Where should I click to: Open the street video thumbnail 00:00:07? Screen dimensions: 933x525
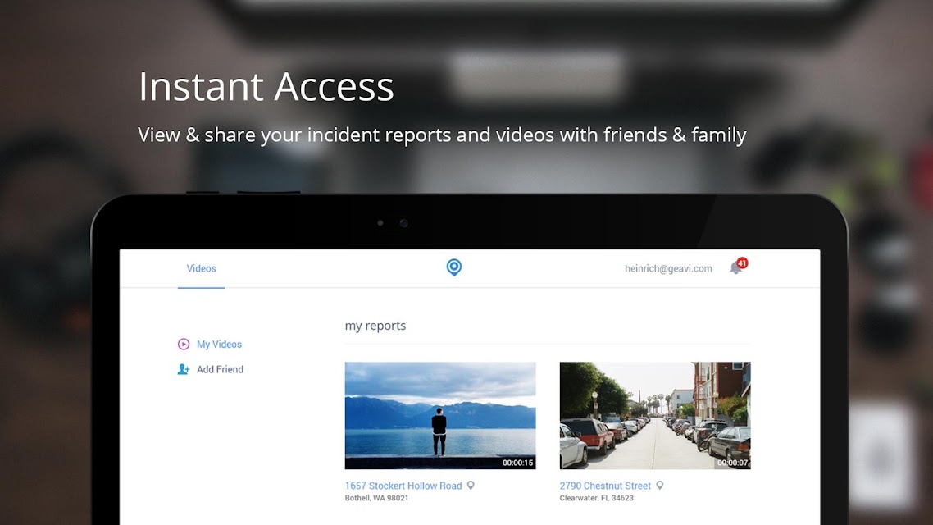tap(655, 415)
